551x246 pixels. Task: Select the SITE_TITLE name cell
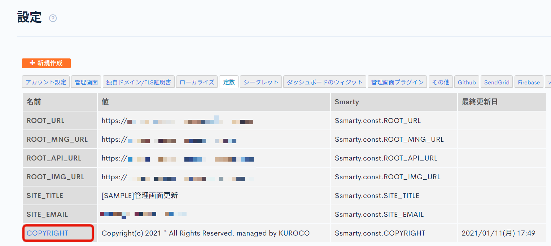60,196
